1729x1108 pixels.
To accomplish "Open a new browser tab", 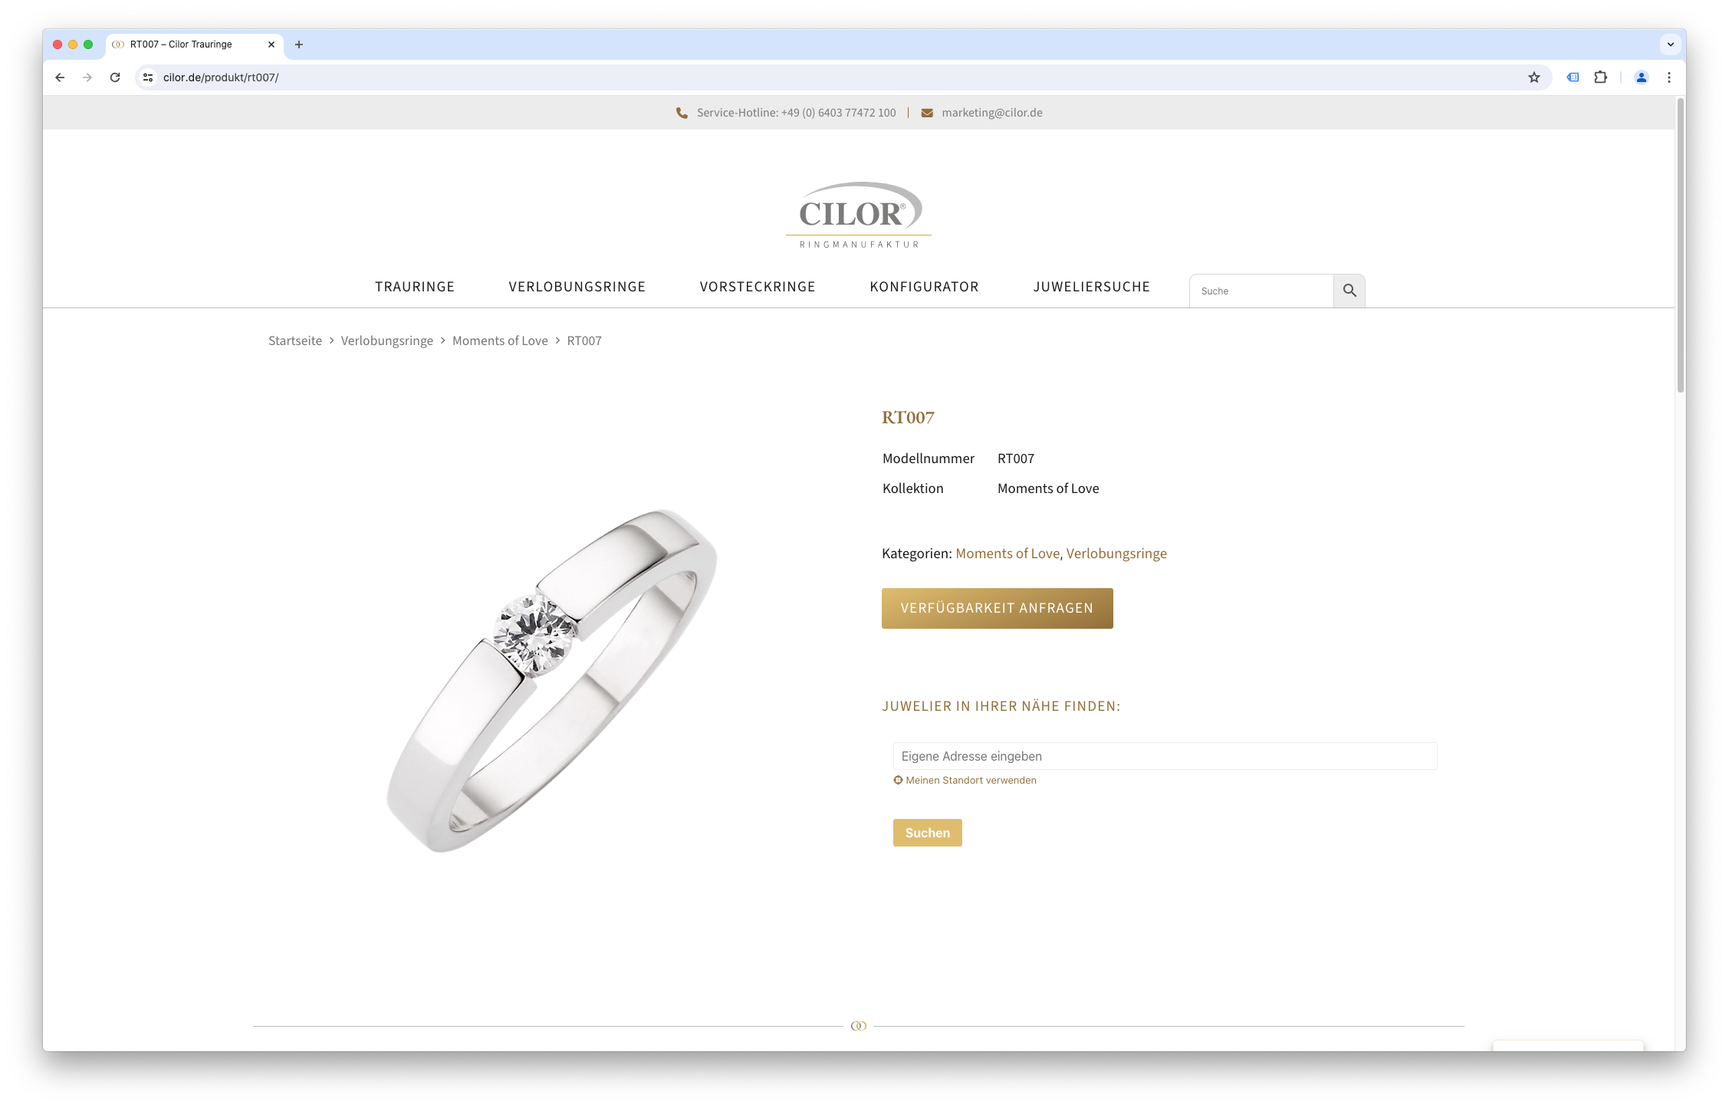I will (x=299, y=44).
